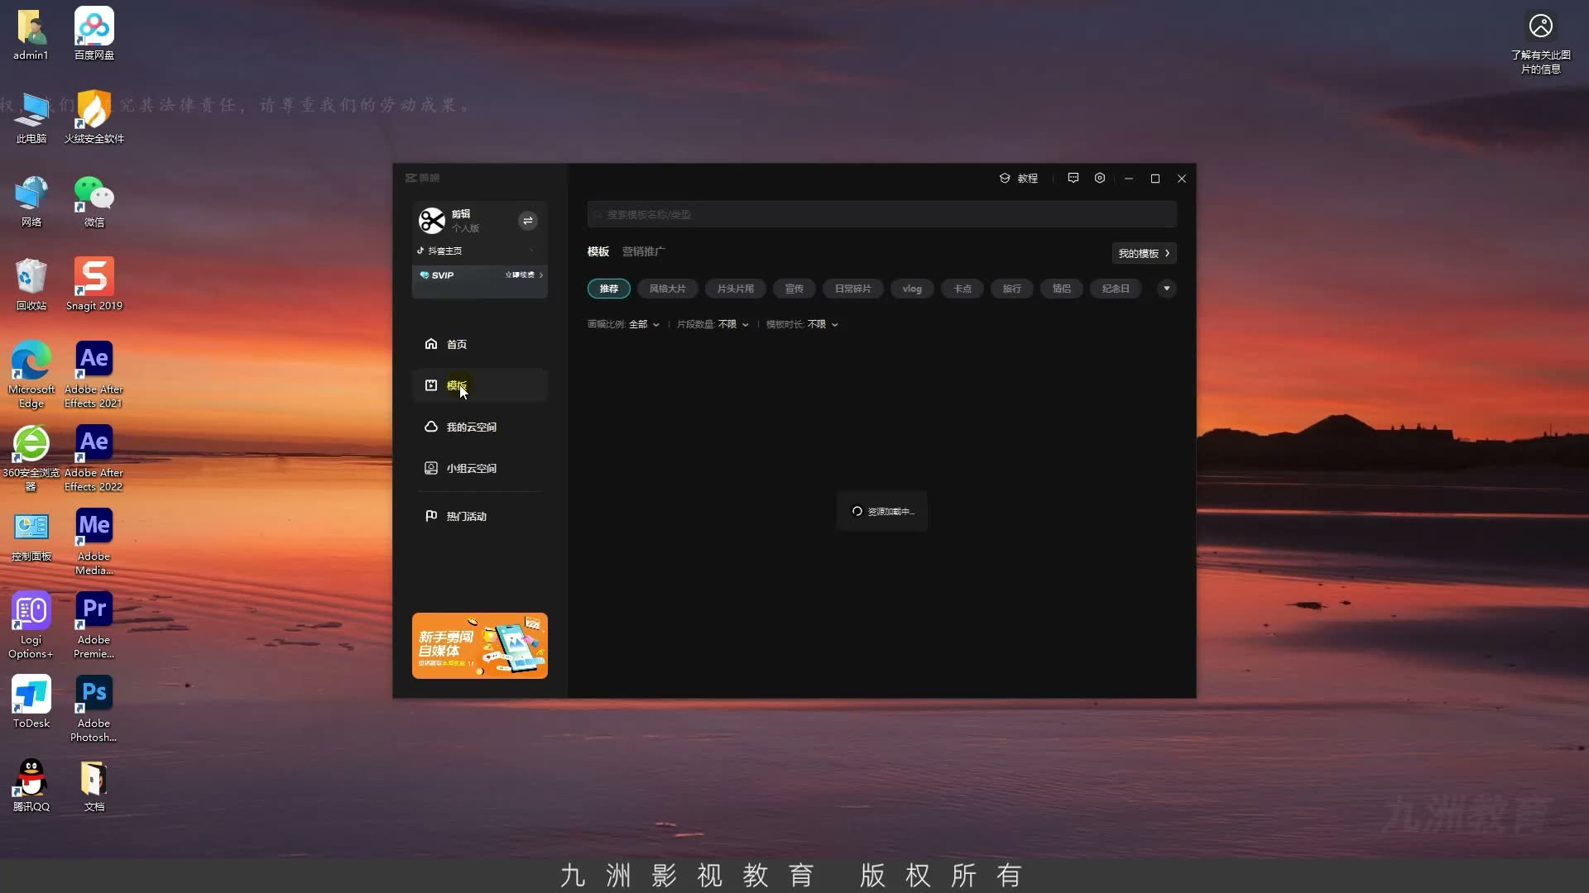Click Adobe After Effects 2022 icon
The height and width of the screenshot is (893, 1589).
click(94, 458)
